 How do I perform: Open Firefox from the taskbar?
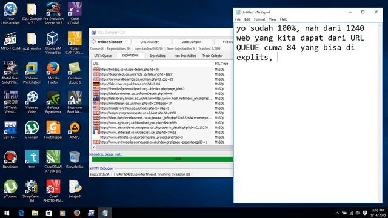77,213
